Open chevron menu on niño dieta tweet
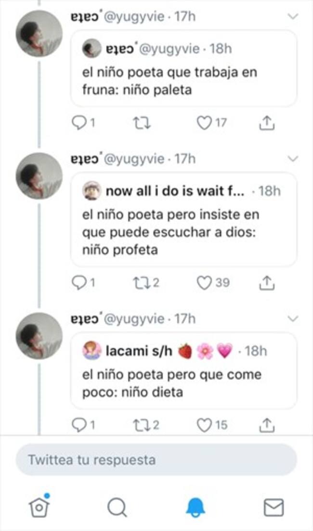This screenshot has width=313, height=531. point(292,319)
